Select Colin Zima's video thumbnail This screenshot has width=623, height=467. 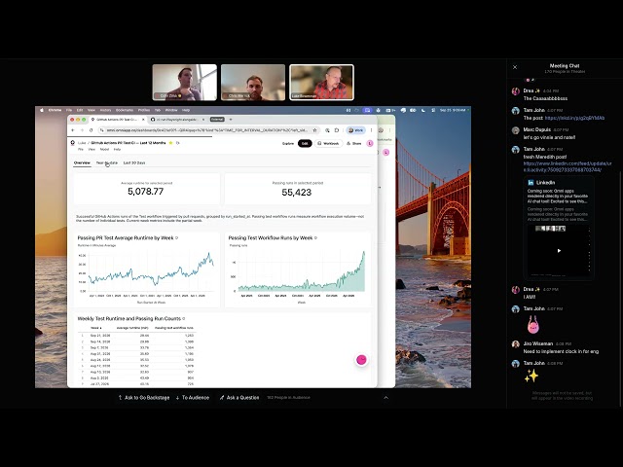[185, 82]
